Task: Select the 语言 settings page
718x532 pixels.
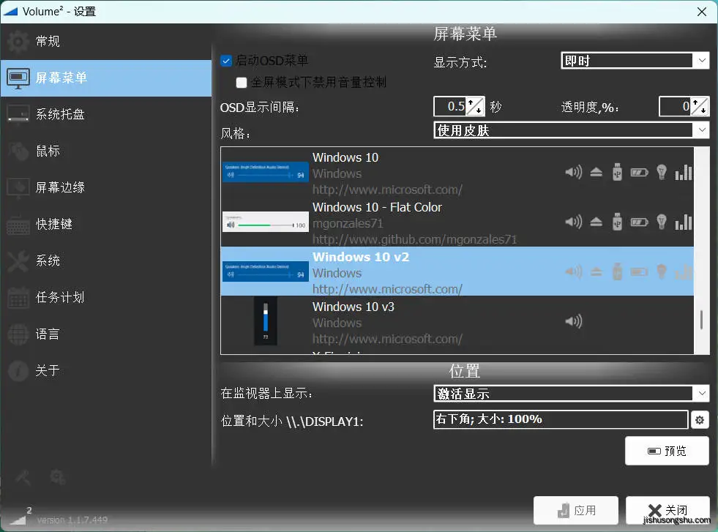Action: [x=106, y=334]
